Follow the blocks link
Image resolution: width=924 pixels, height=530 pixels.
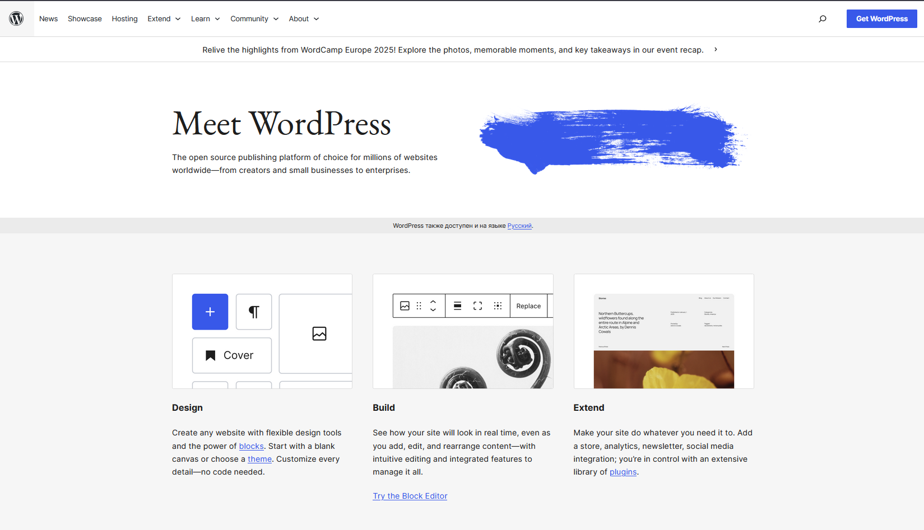click(x=251, y=446)
